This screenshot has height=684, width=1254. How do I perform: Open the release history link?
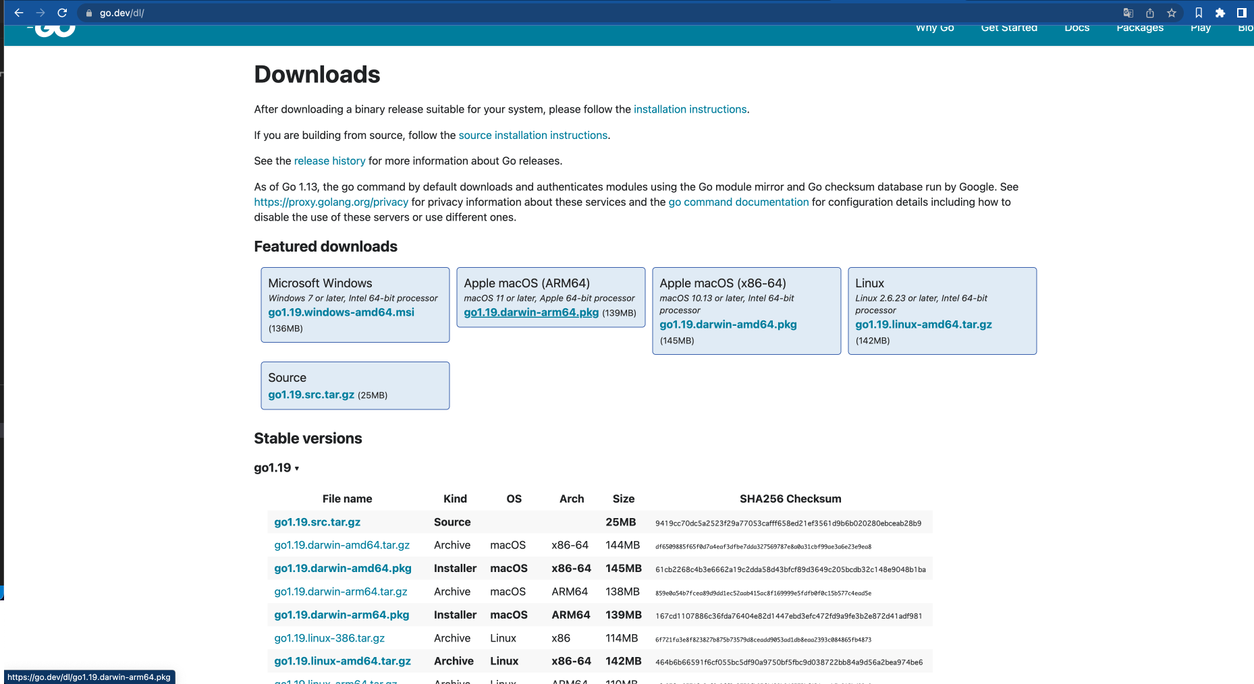(329, 161)
